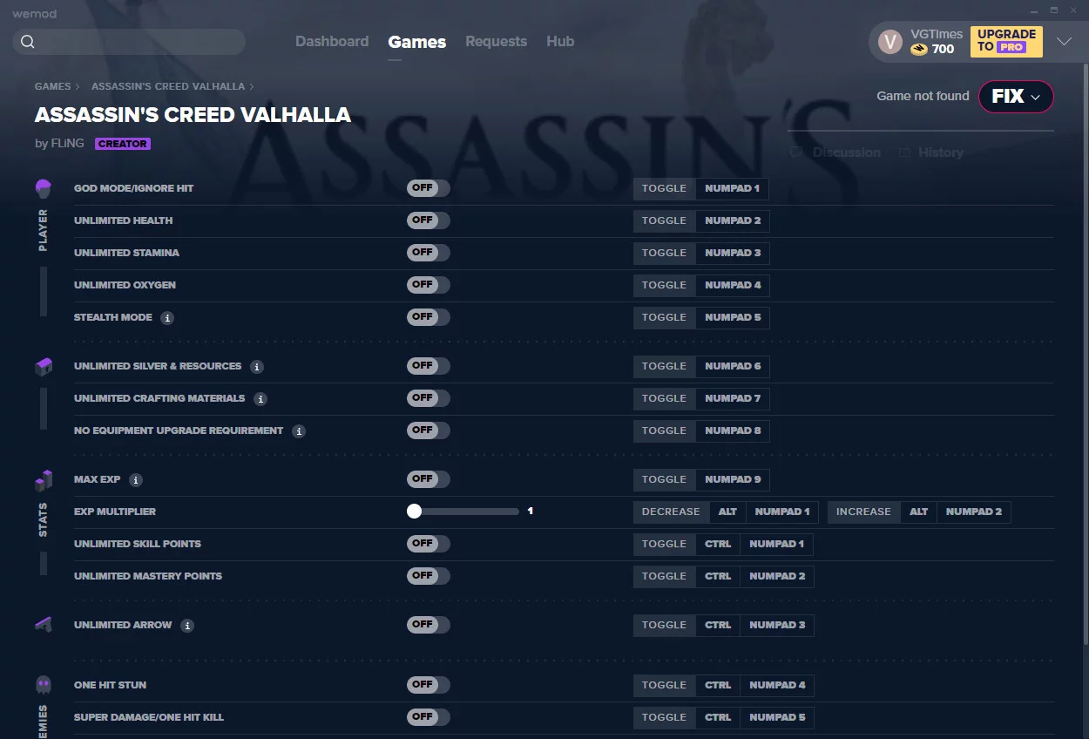Click NUMPAD 6 hotkey for Unlimited Silver
The width and height of the screenshot is (1089, 739).
click(733, 366)
